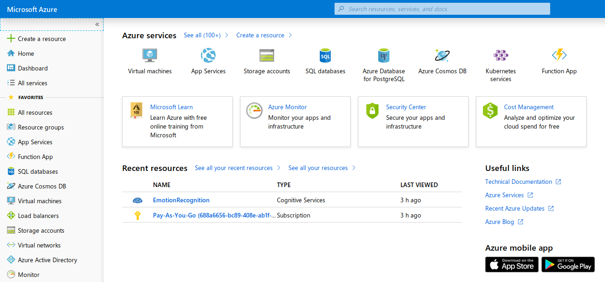Select the Kubernetes services icon

tap(501, 55)
